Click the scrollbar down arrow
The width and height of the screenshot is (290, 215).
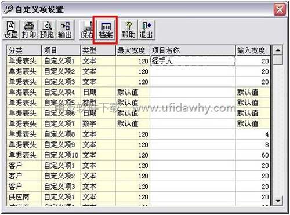(278, 201)
